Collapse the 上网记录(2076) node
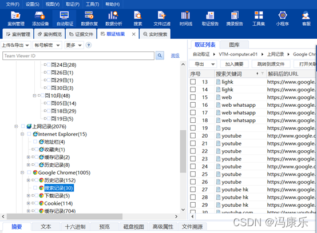 coord(16,126)
